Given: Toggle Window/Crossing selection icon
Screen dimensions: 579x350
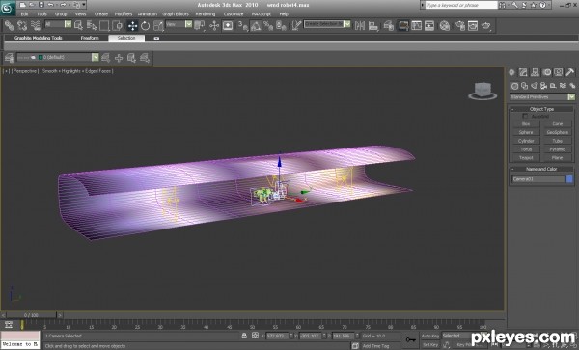Looking at the screenshot, I should [x=117, y=25].
